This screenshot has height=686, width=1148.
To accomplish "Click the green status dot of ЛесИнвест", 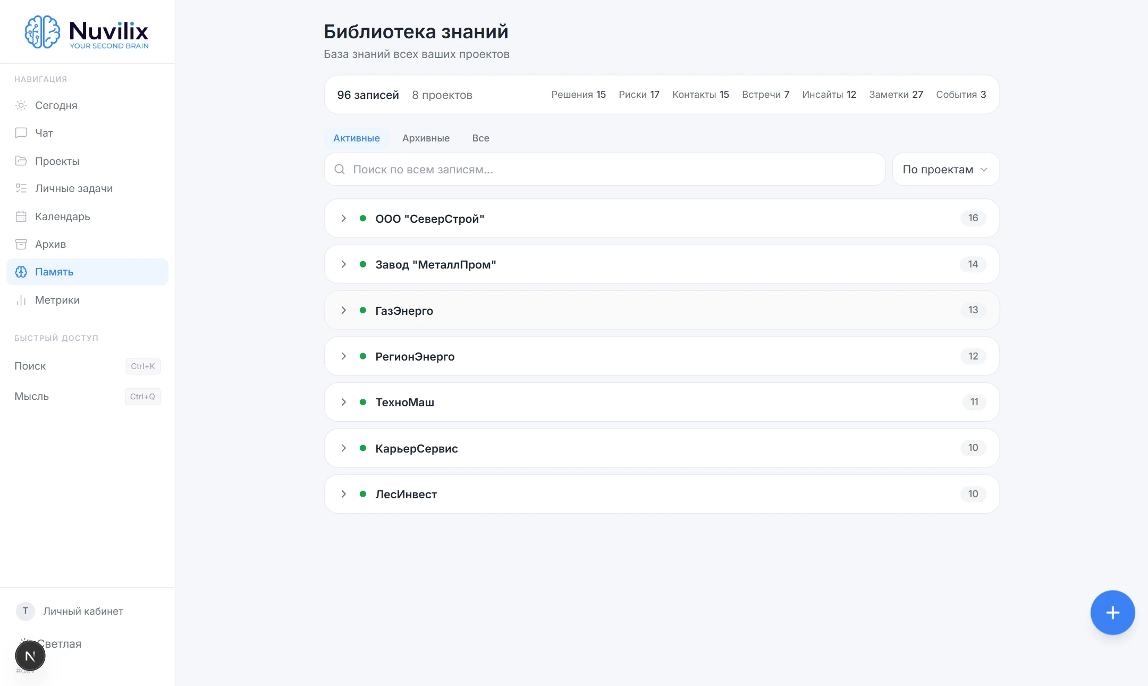I will click(x=362, y=494).
